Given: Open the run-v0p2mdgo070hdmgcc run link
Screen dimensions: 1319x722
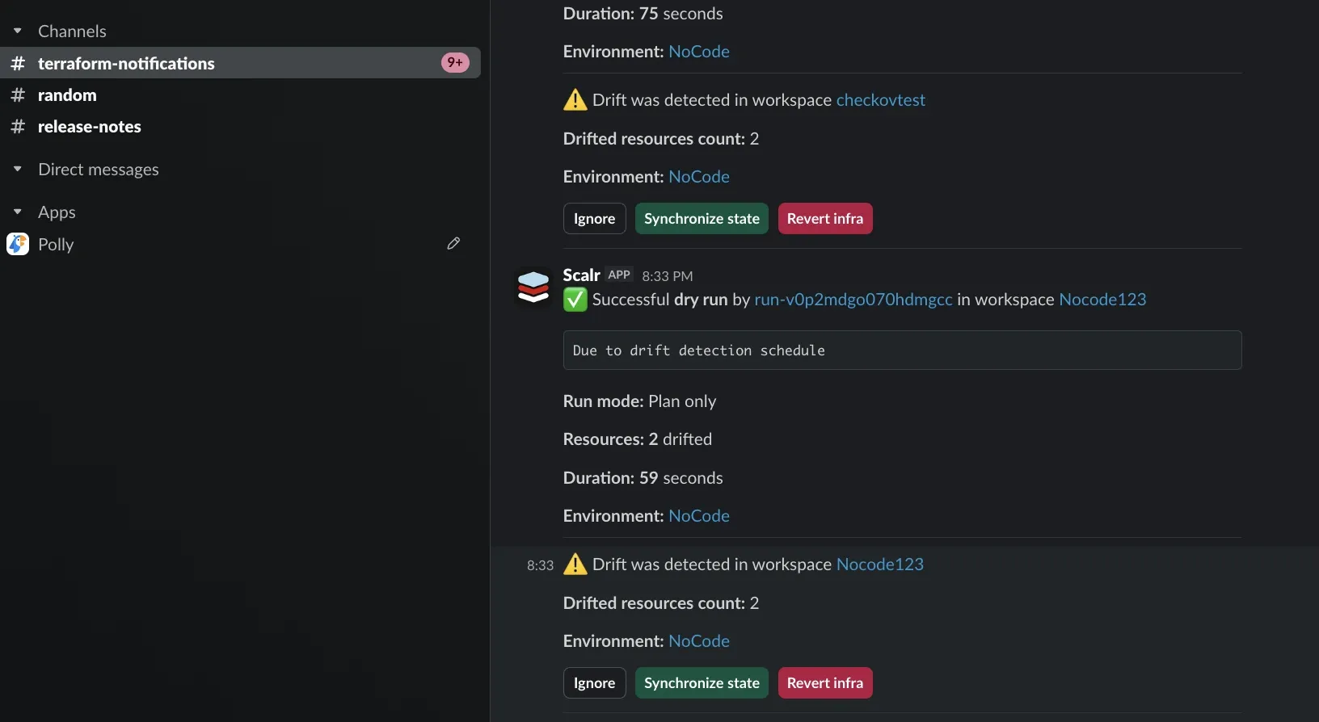Looking at the screenshot, I should point(853,300).
